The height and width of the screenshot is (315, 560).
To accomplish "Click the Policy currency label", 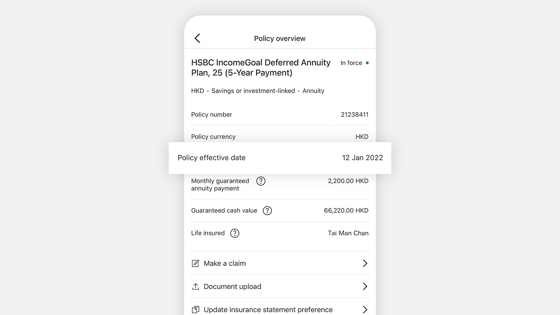I will [213, 136].
